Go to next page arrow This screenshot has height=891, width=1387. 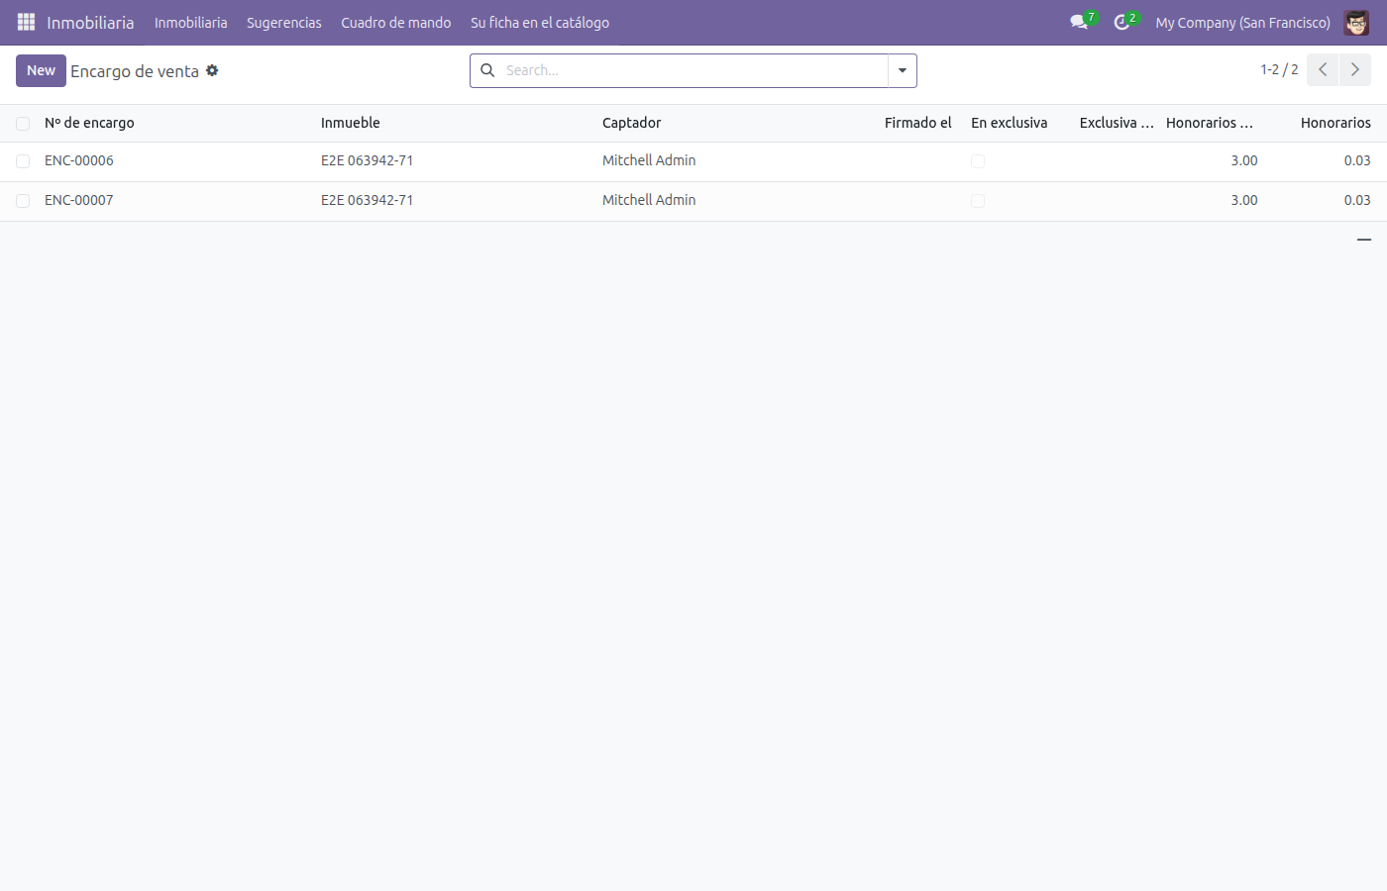point(1355,69)
